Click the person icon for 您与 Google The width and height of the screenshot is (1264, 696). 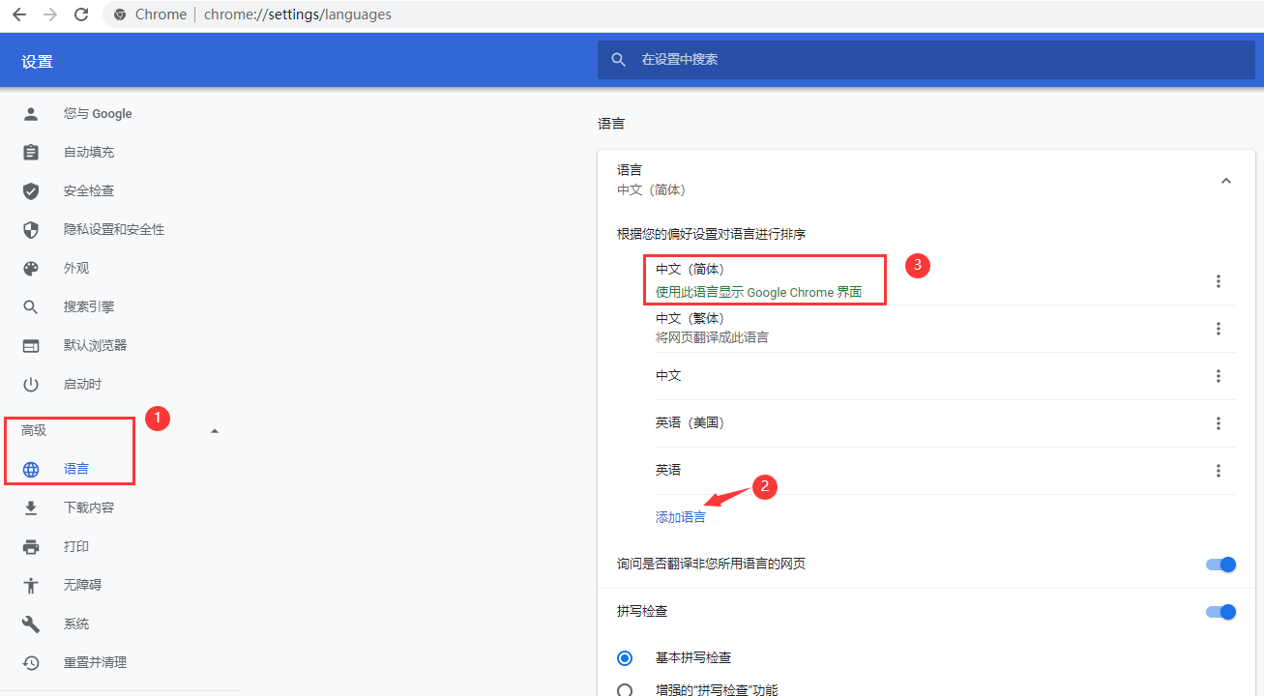tap(31, 114)
